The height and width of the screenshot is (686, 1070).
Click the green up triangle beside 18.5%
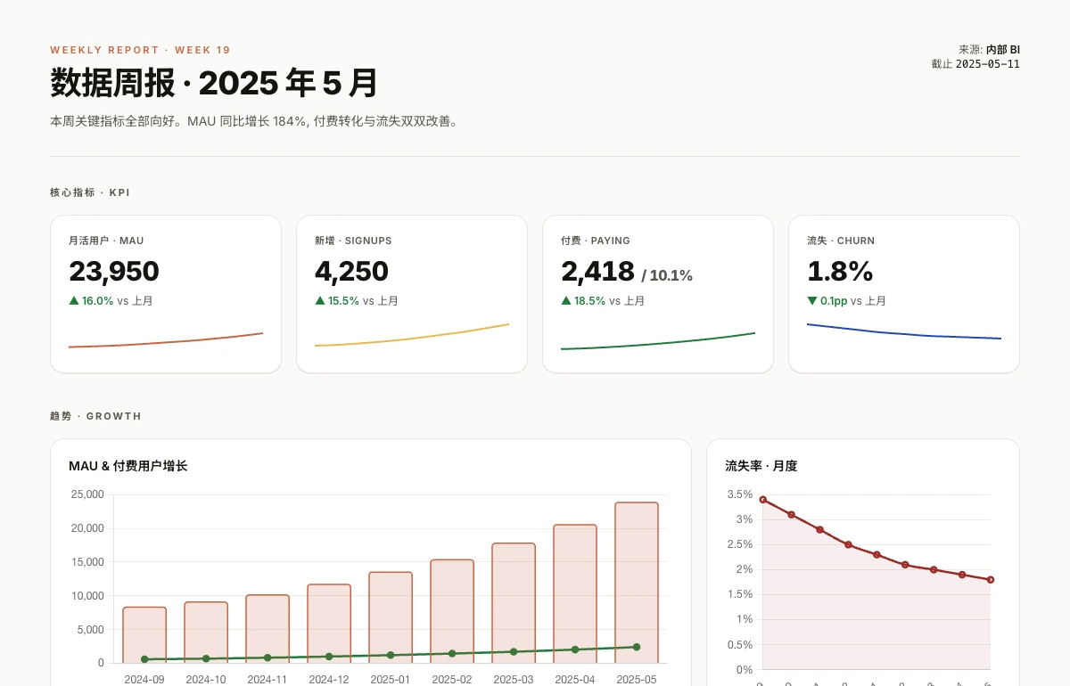point(566,301)
